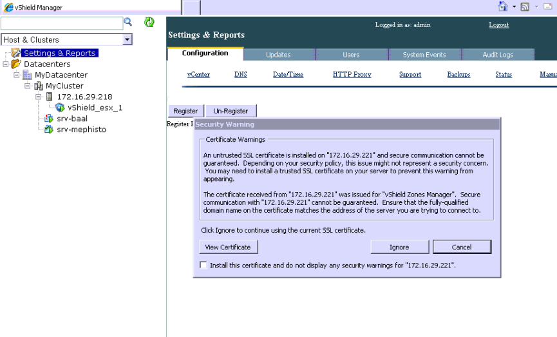The height and width of the screenshot is (337, 557).
Task: Click the RSS feeds icon
Action: tap(527, 7)
